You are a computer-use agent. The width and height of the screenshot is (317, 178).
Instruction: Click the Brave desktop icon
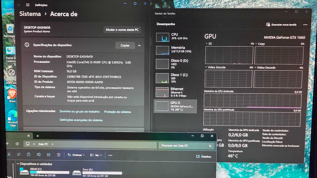click(12, 95)
